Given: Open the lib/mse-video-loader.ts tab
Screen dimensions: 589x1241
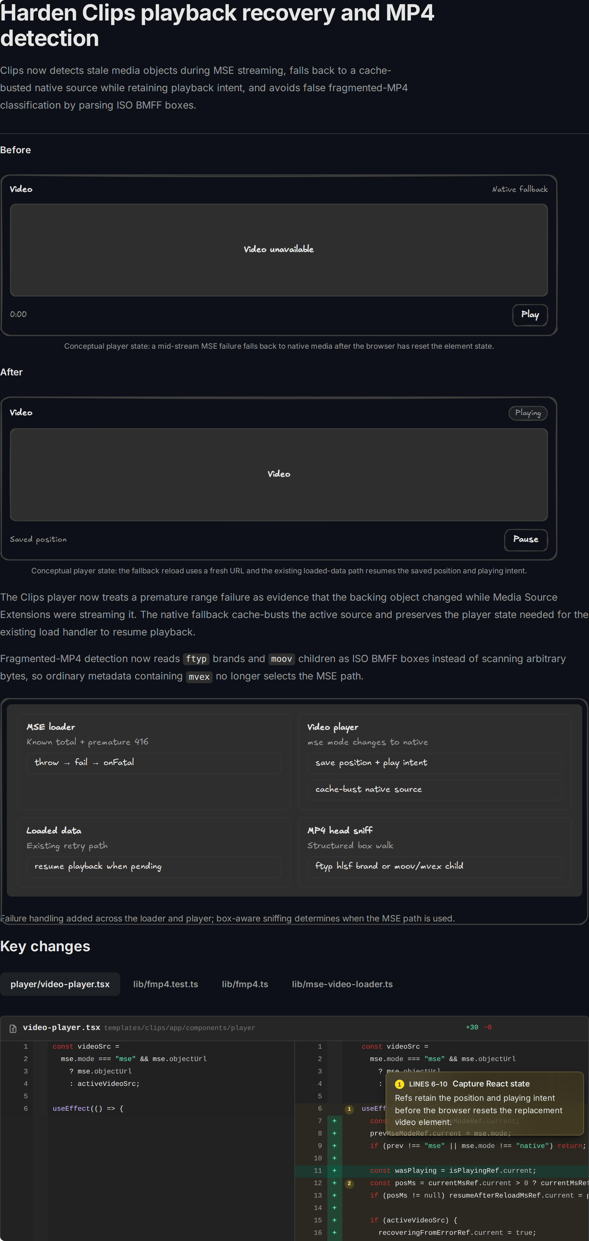Looking at the screenshot, I should pyautogui.click(x=342, y=984).
